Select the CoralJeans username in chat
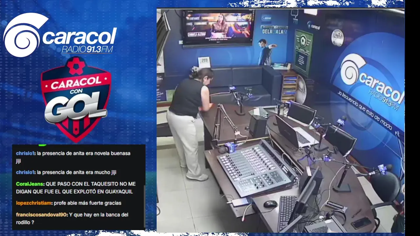Viewport: 420px width, 236px height. pyautogui.click(x=30, y=184)
